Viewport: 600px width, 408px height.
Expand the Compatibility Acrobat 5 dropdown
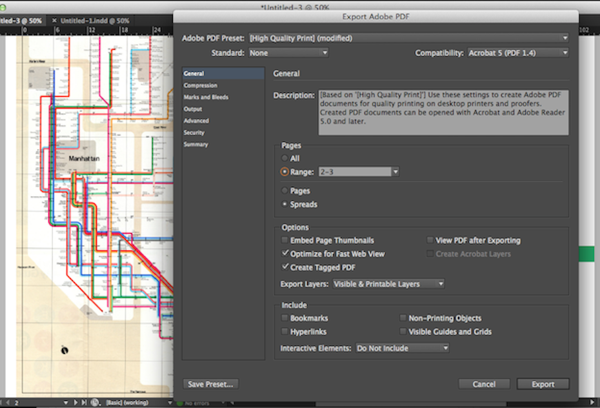[518, 53]
